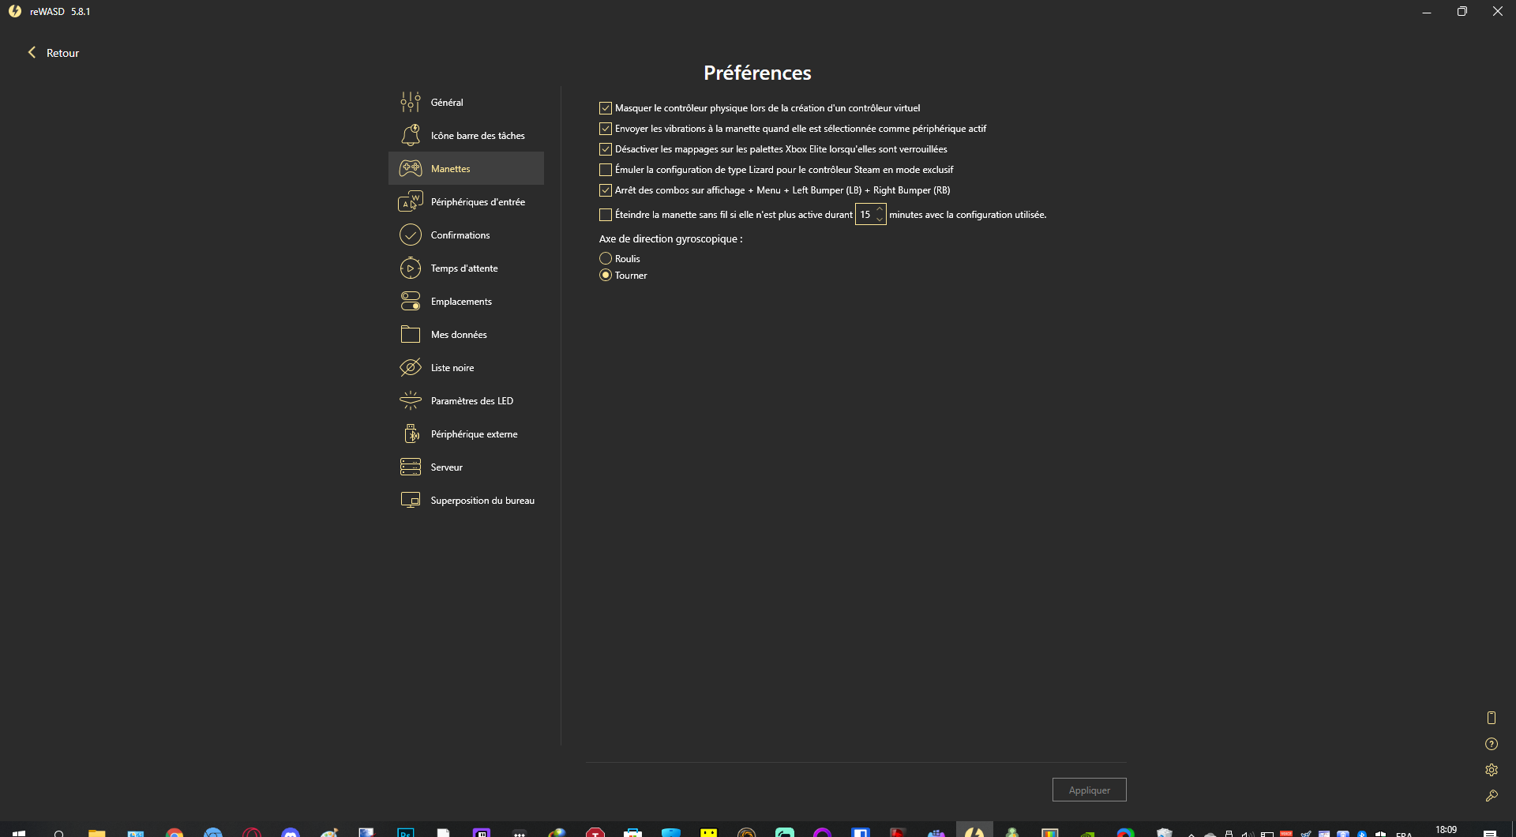Increase minutes value with up arrow

pos(879,209)
